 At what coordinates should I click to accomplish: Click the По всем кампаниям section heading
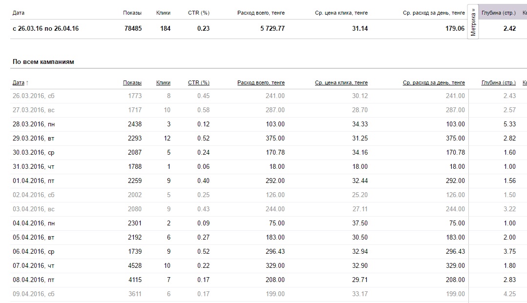pyautogui.click(x=43, y=62)
